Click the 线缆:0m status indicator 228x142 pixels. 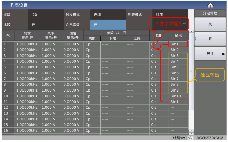tap(179, 138)
